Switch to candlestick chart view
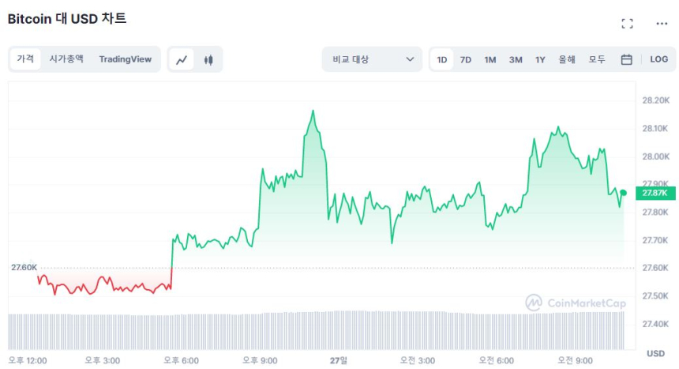 pos(208,59)
